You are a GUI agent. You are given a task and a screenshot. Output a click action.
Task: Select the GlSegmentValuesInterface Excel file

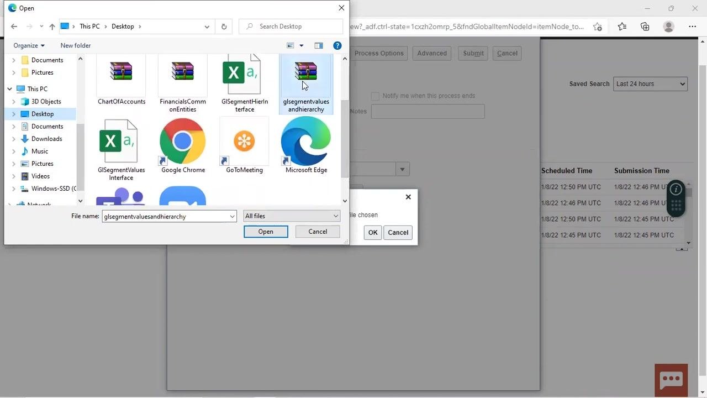click(122, 149)
